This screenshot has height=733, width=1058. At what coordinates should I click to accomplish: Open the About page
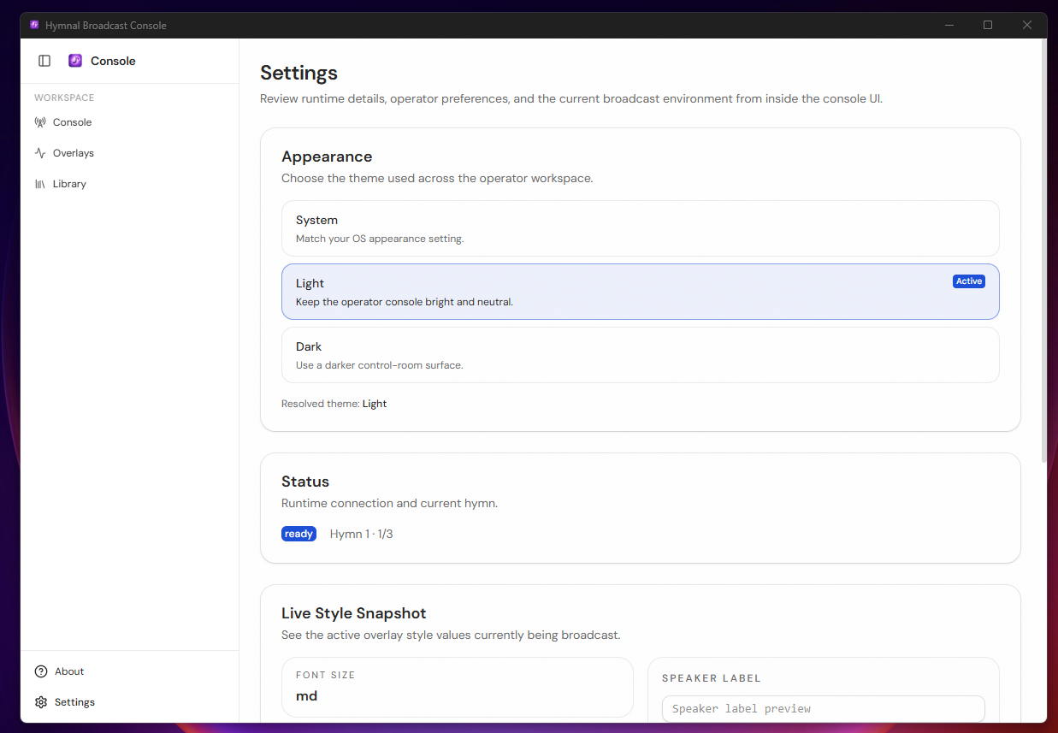click(130, 671)
